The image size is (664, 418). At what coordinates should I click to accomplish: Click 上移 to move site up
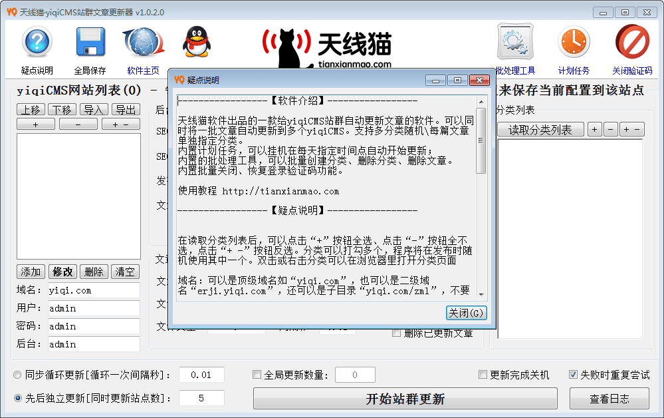point(31,110)
